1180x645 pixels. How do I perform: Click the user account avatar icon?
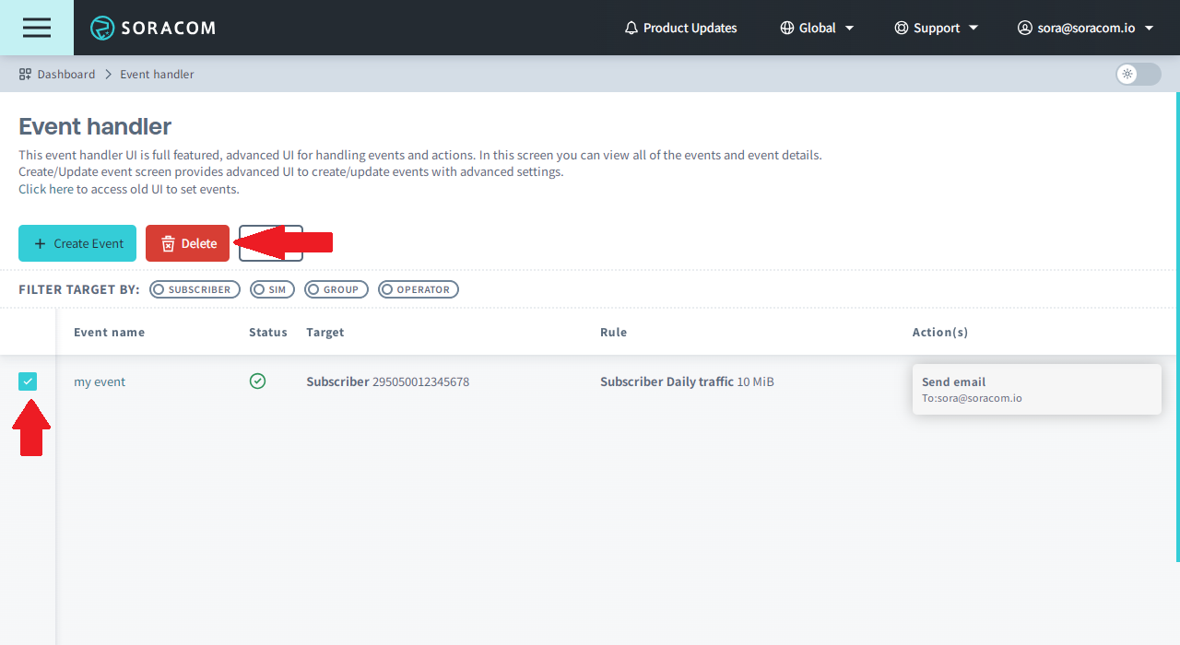click(1024, 28)
